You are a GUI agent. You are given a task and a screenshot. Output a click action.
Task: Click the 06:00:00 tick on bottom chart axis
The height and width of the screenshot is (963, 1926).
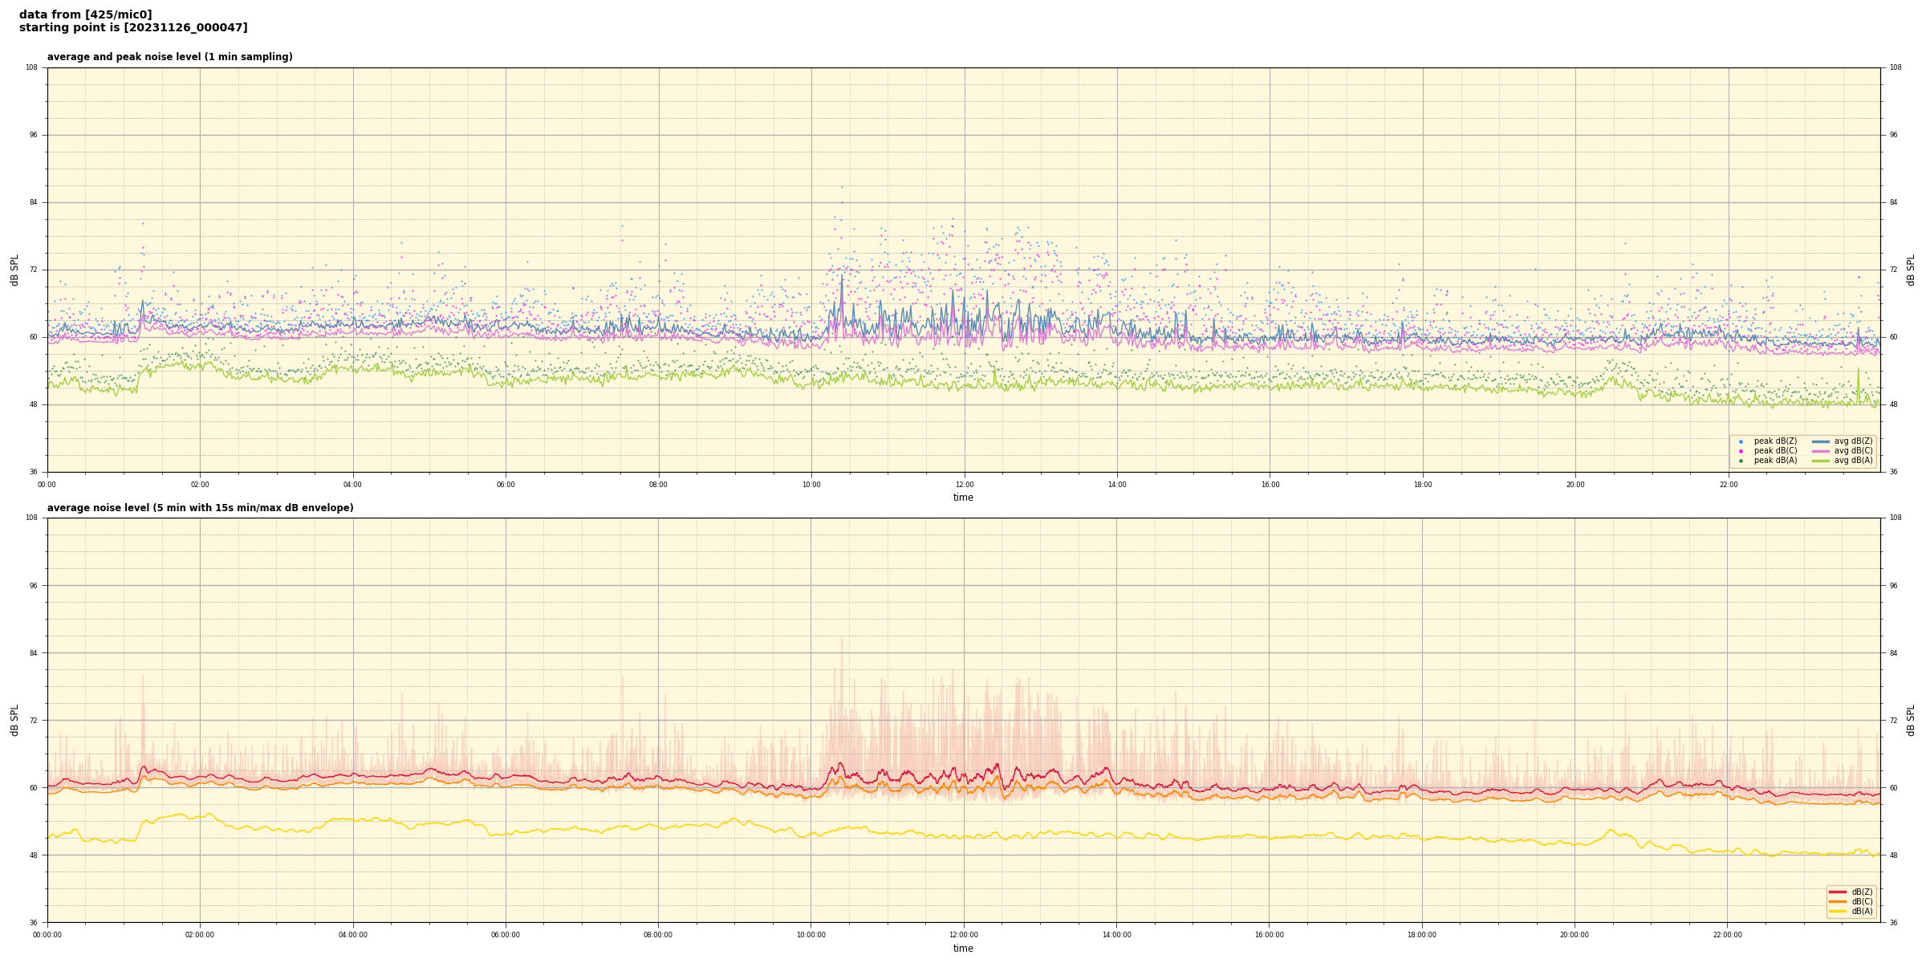point(506,935)
